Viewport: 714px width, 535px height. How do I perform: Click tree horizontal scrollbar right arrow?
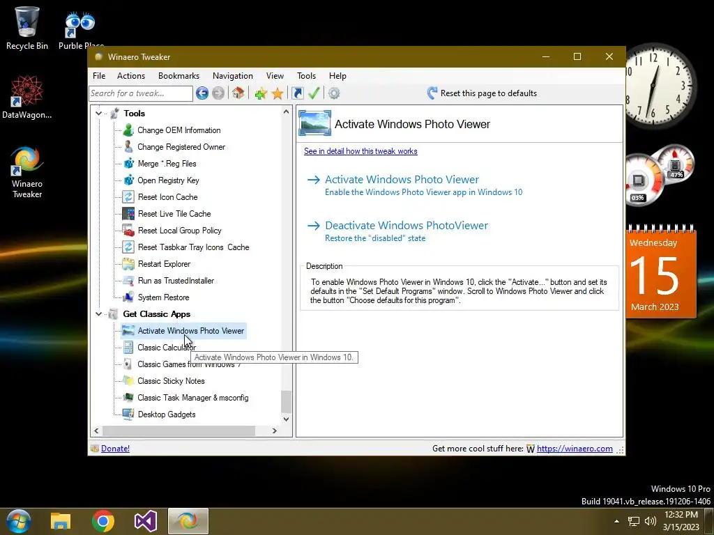tap(275, 431)
